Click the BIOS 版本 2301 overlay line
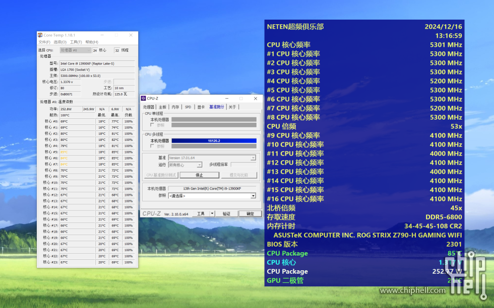Screen dimensions: 494x308 [364, 245]
